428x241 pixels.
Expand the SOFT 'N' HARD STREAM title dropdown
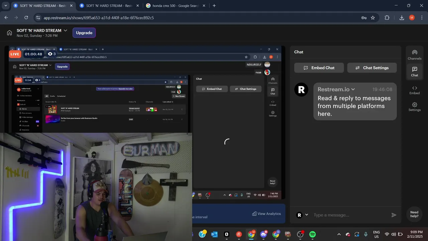click(x=66, y=30)
